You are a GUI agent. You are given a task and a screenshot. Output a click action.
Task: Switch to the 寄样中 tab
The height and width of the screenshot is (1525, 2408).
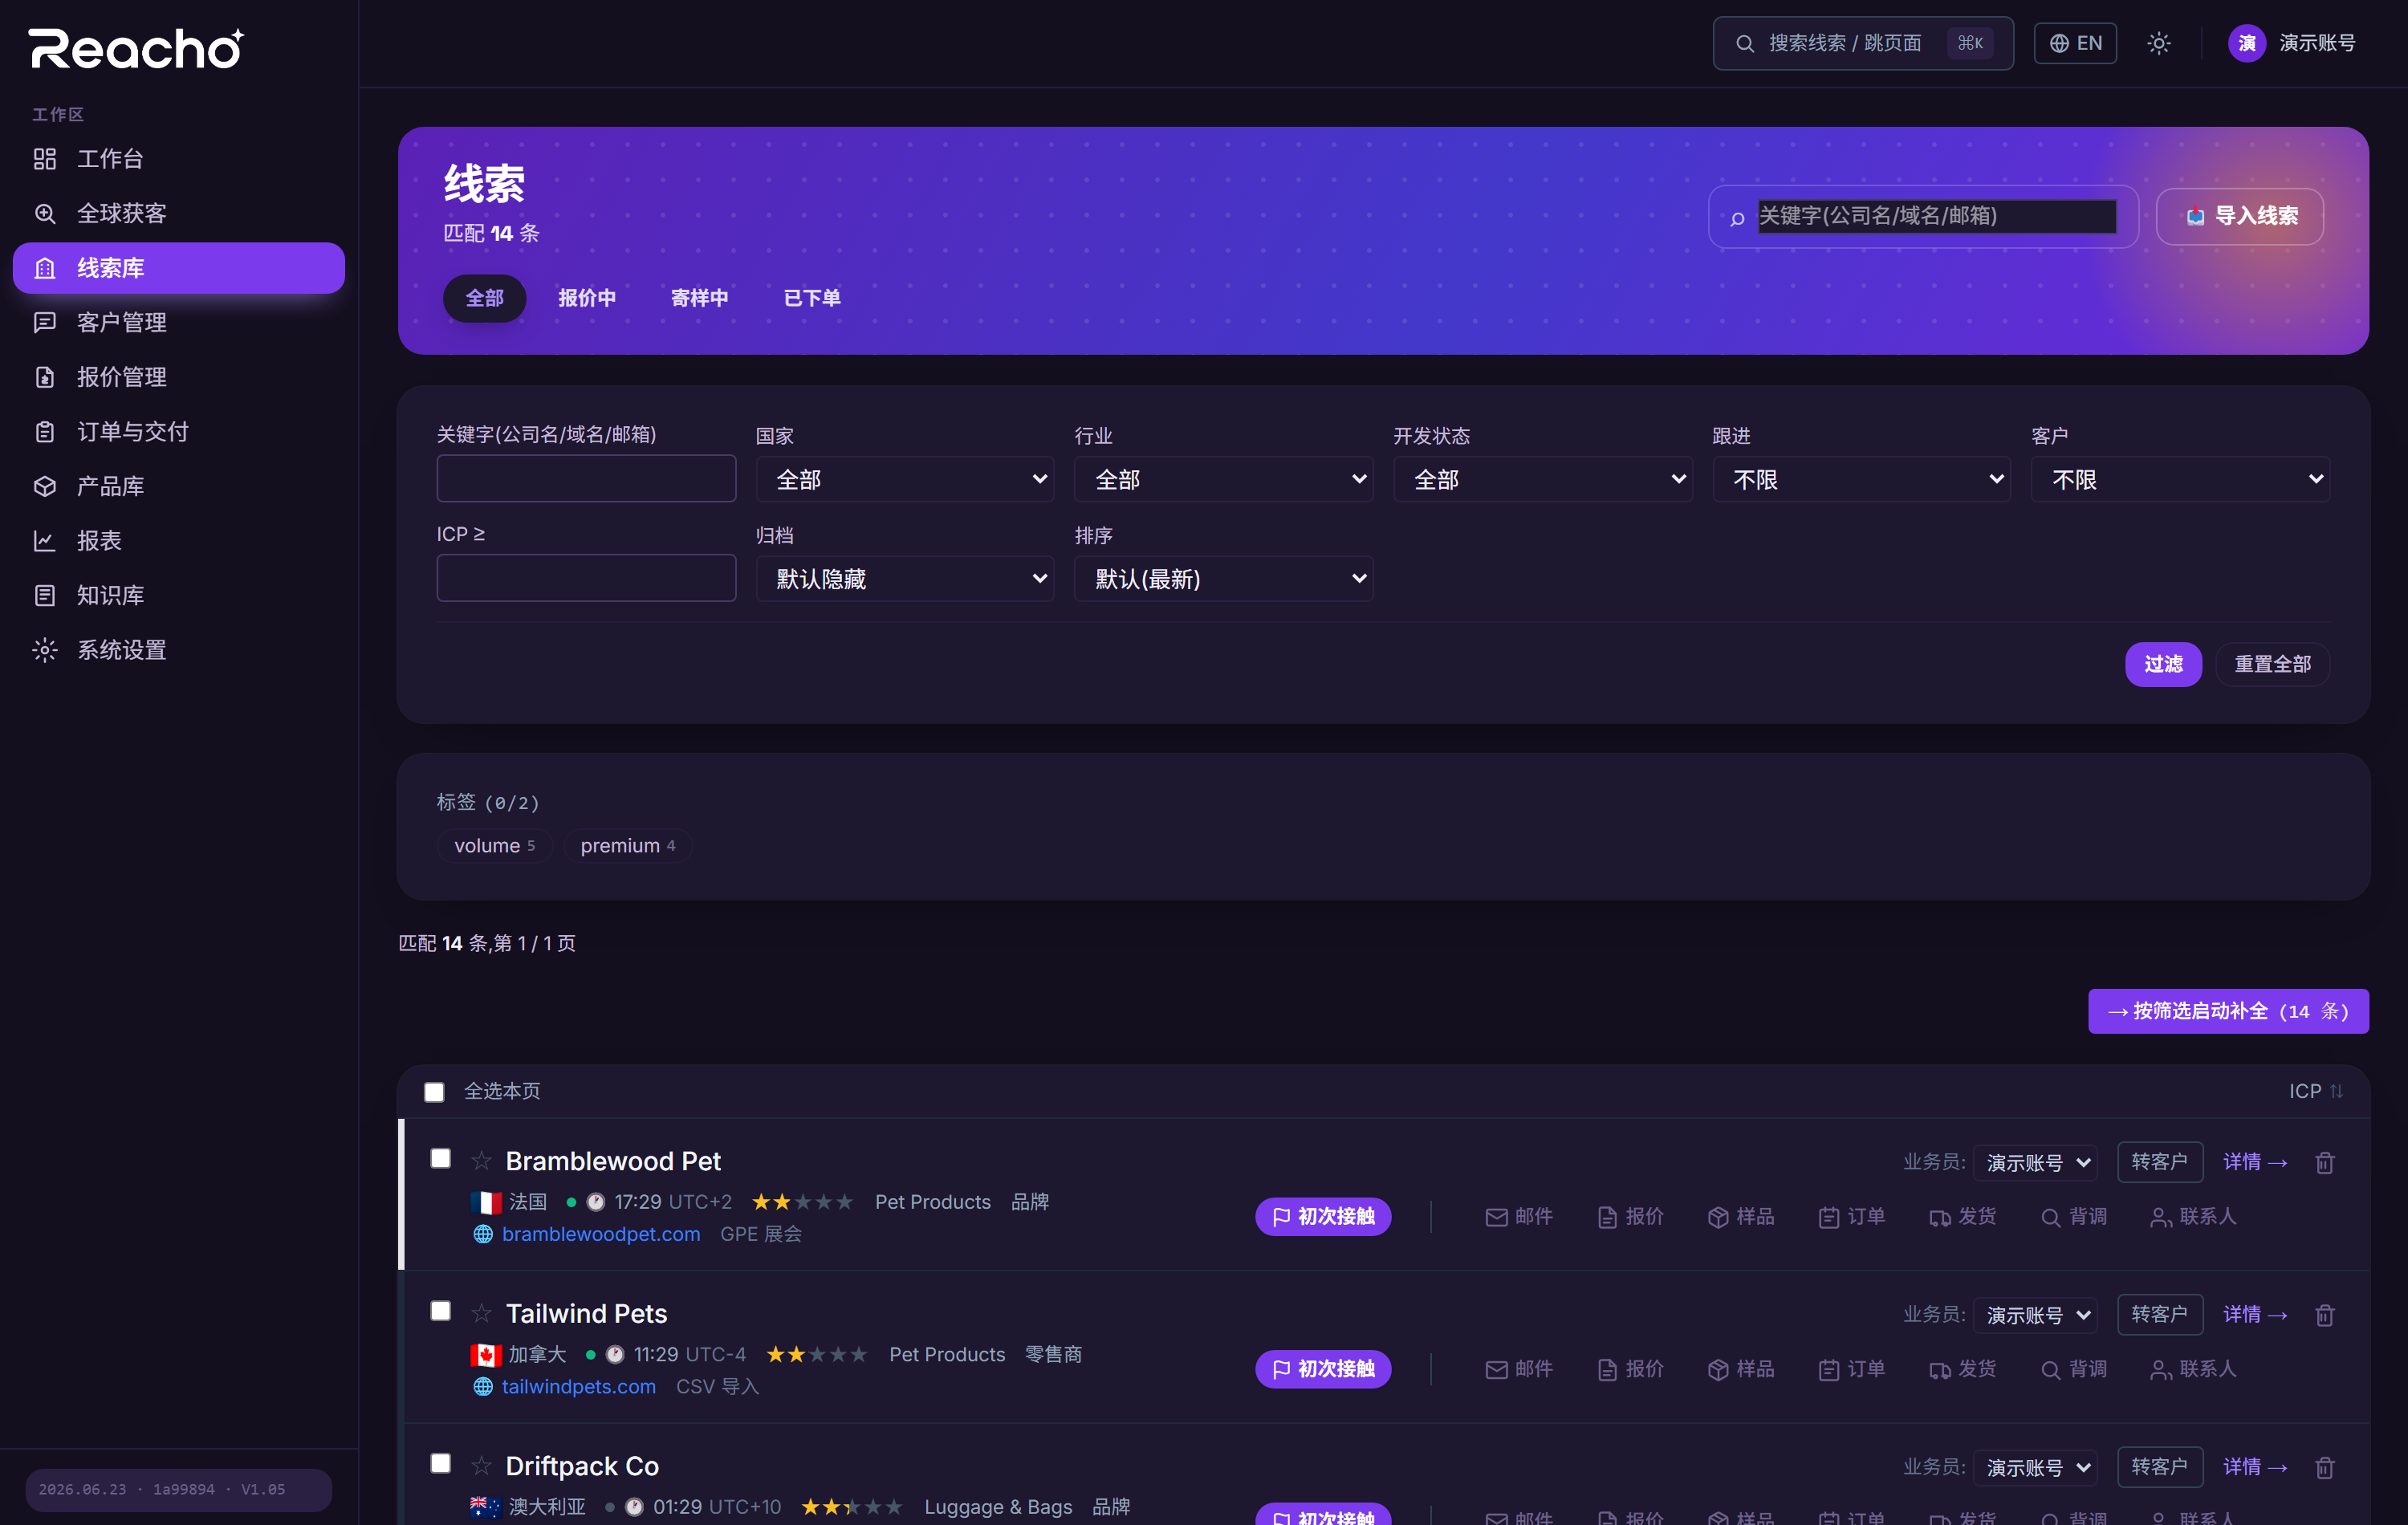pyautogui.click(x=699, y=298)
